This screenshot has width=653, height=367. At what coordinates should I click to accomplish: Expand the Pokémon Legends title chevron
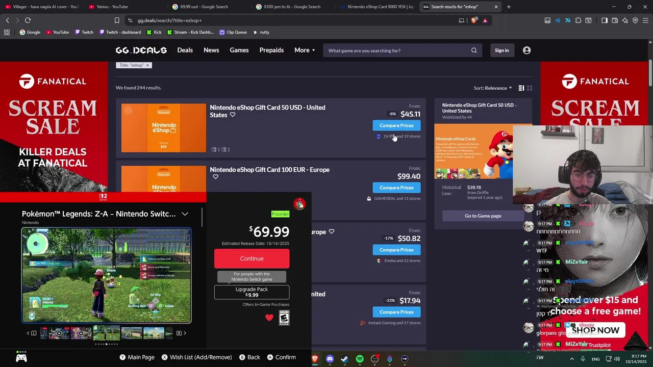(185, 214)
